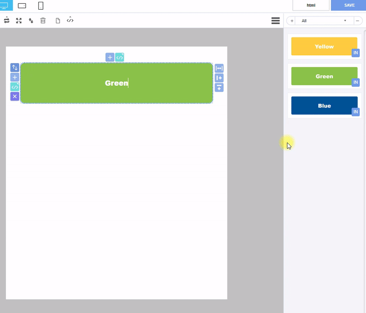Open the hamburger menu
366x313 pixels.
[275, 21]
